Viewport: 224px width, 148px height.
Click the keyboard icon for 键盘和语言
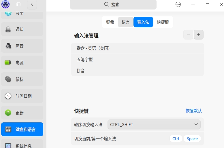(8, 129)
